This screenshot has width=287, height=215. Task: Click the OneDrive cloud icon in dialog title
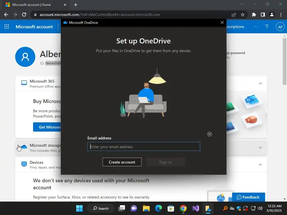click(x=65, y=22)
